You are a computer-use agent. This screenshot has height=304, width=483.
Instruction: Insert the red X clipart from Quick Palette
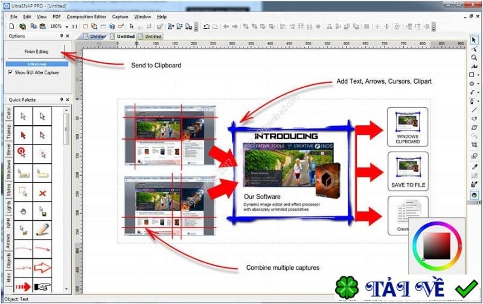(x=42, y=193)
